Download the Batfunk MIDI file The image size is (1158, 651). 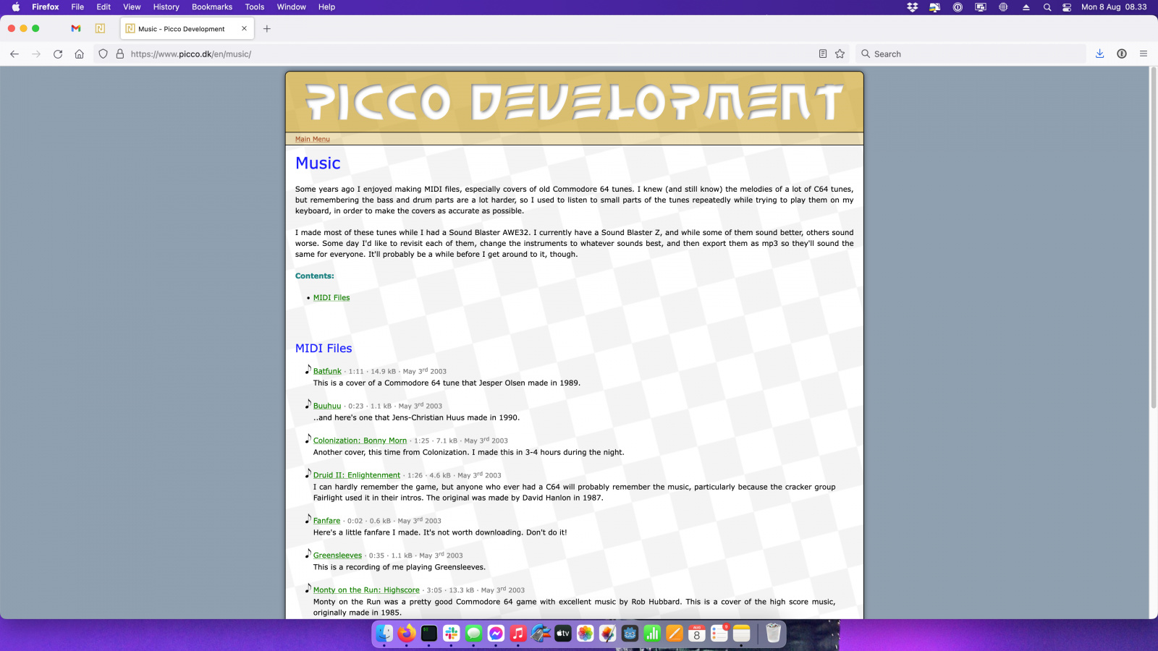(327, 371)
